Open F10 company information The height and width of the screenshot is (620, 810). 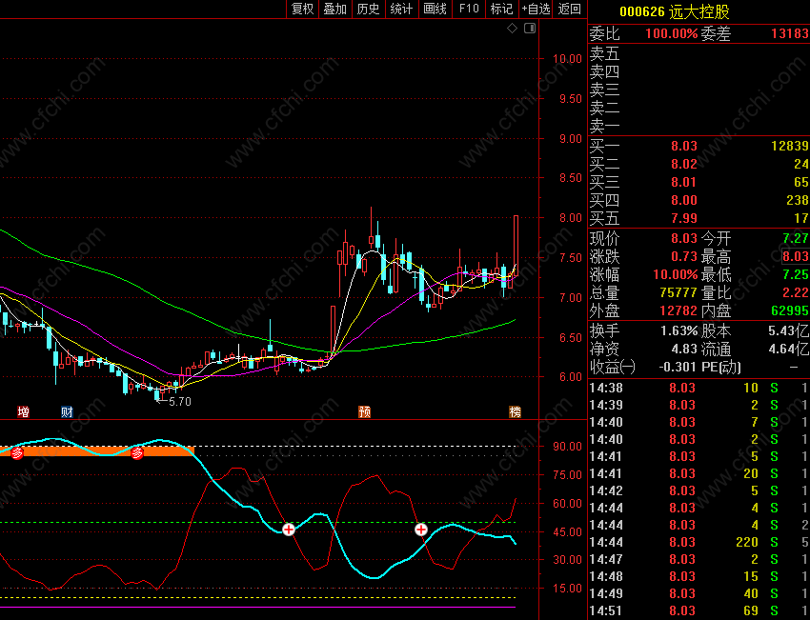pos(469,9)
